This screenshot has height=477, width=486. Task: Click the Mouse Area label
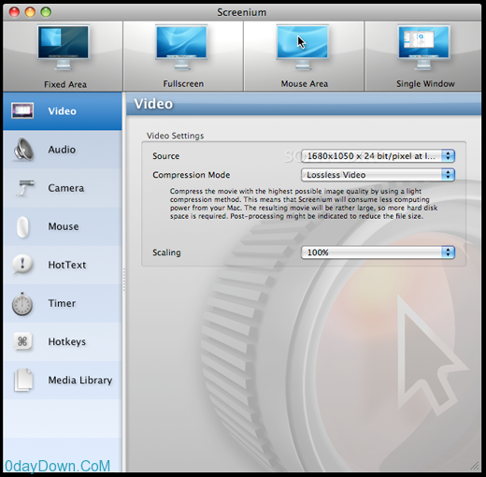[x=305, y=84]
